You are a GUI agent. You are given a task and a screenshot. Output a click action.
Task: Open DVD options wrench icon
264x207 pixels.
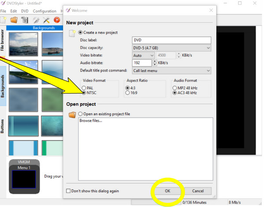pyautogui.click(x=36, y=20)
